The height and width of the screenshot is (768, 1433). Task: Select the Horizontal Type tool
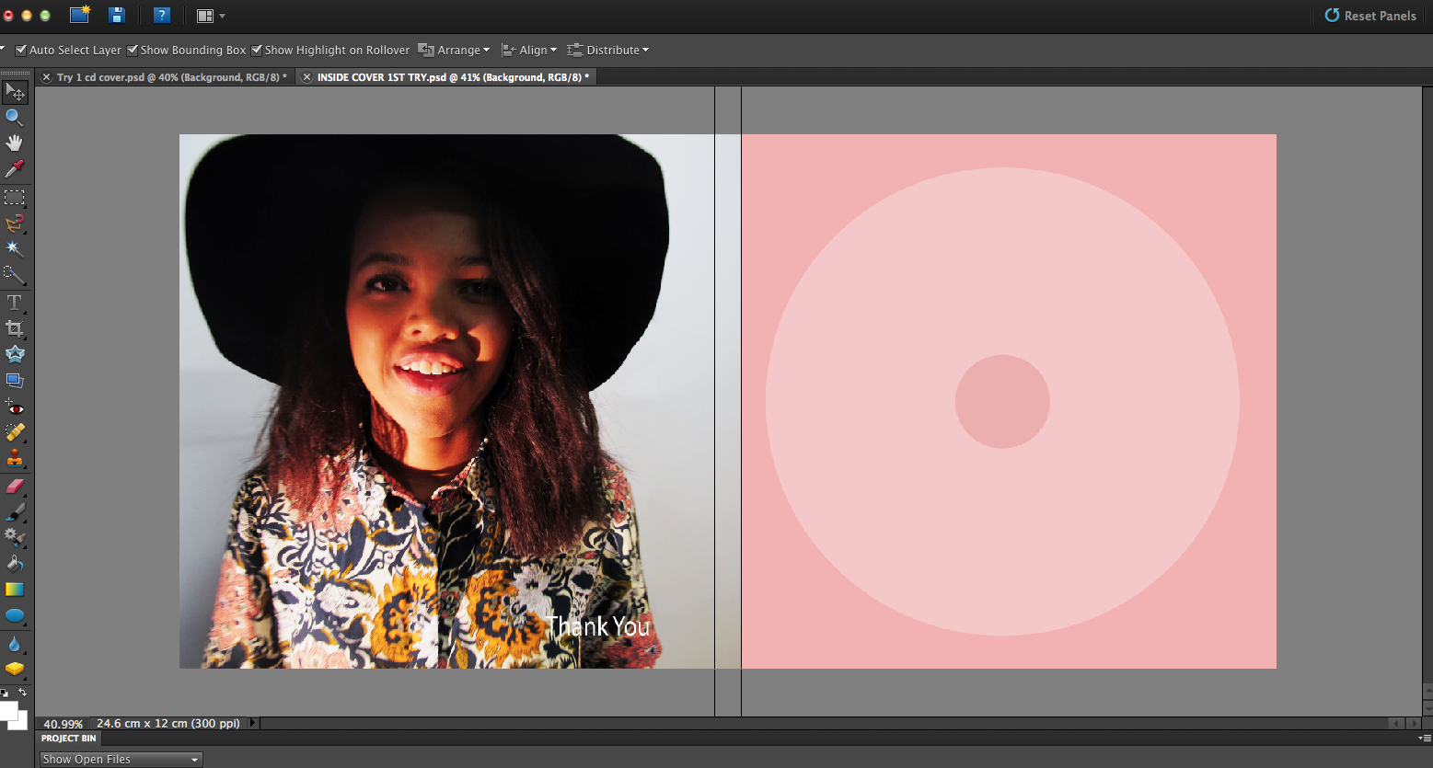15,303
